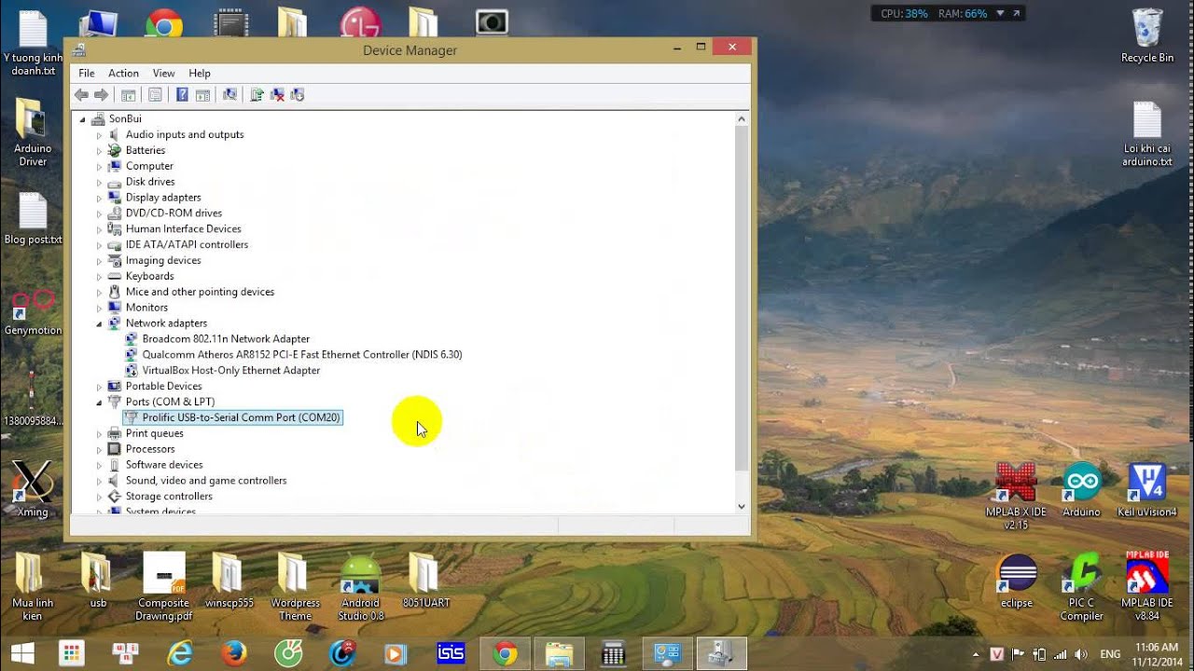
Task: Collapse the Network adapters category
Action: [x=99, y=323]
